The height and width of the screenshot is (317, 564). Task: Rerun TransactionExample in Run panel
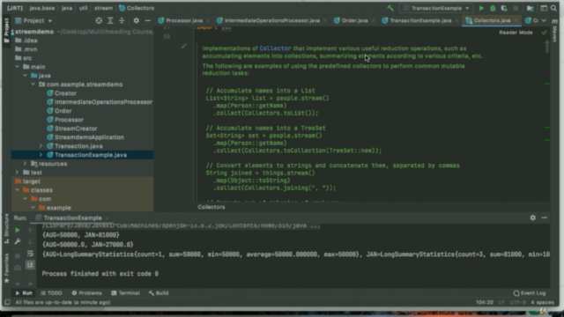(x=18, y=230)
